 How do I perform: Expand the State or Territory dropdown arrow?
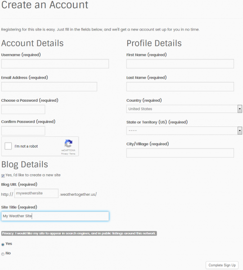point(239,130)
